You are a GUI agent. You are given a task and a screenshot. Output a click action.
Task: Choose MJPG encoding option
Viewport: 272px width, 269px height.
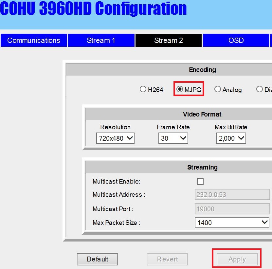tap(180, 89)
